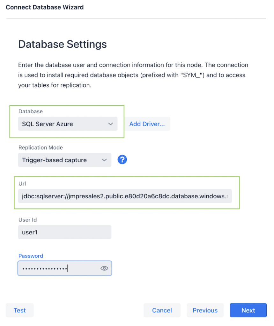Show the password using the eye icon
Viewport: 274px width, 326px height.
point(104,268)
